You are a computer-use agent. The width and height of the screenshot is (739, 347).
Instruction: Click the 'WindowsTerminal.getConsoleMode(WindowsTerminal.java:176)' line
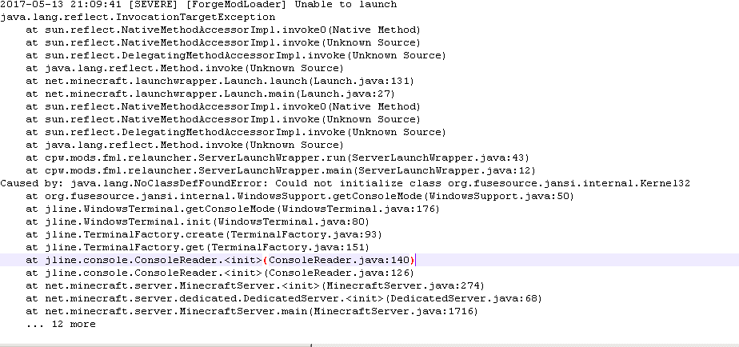click(x=233, y=209)
